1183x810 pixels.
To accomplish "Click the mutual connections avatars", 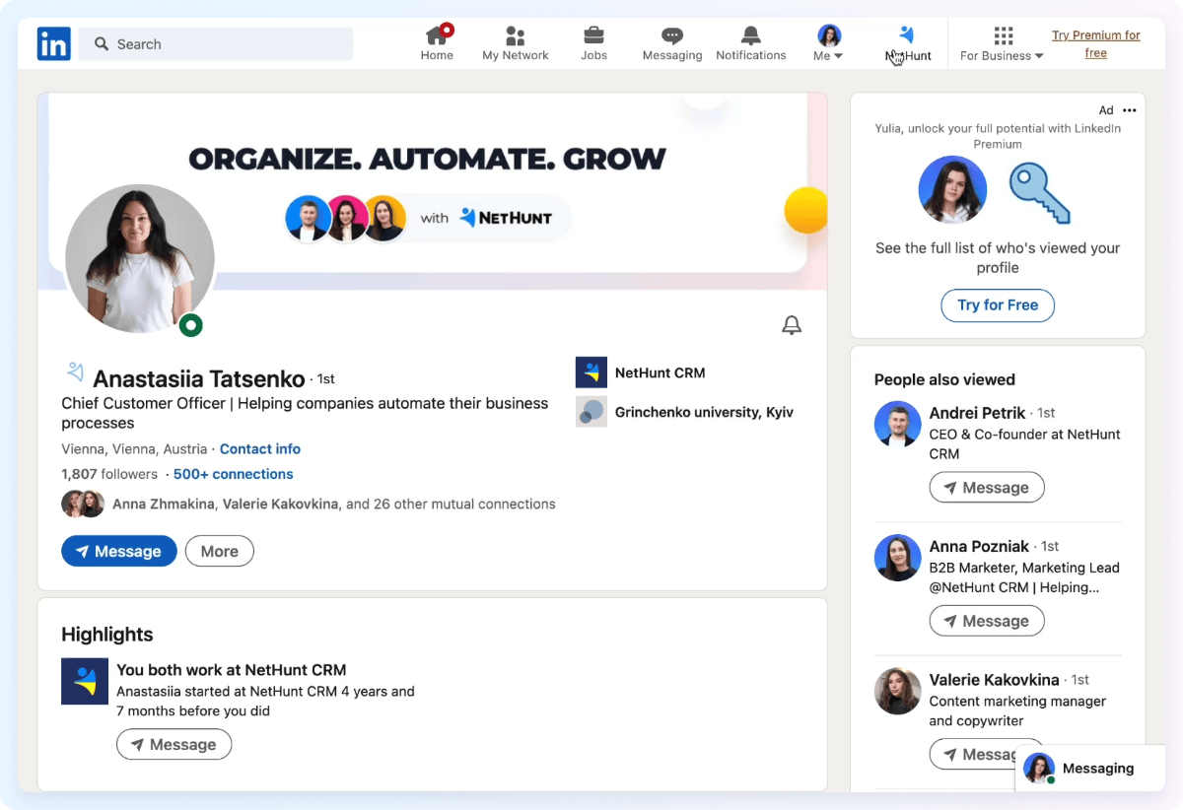I will pyautogui.click(x=83, y=504).
